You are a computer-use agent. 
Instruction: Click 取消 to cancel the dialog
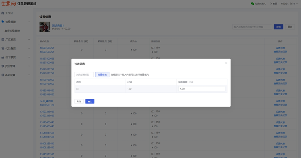(79, 101)
